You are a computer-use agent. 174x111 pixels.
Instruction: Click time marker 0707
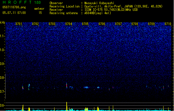pyautogui.click(x=118, y=24)
